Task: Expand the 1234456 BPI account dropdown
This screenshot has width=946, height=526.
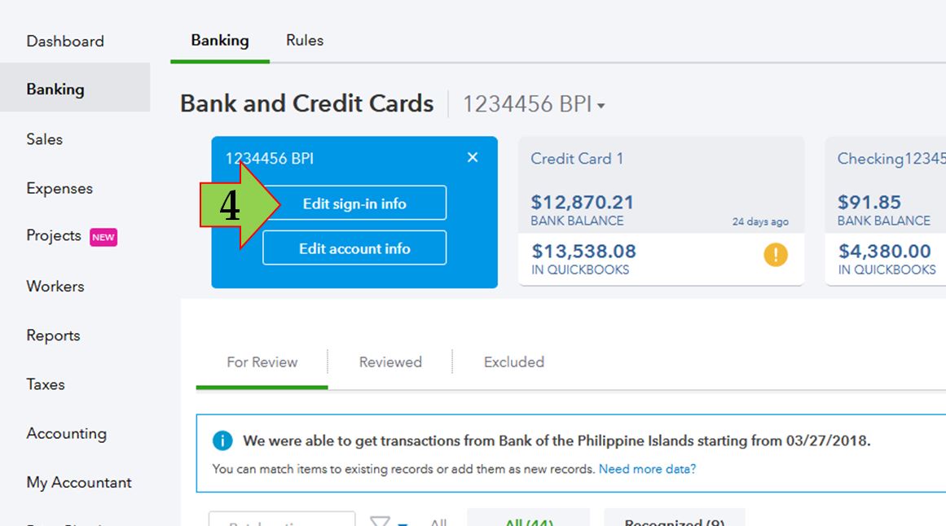Action: 601,106
